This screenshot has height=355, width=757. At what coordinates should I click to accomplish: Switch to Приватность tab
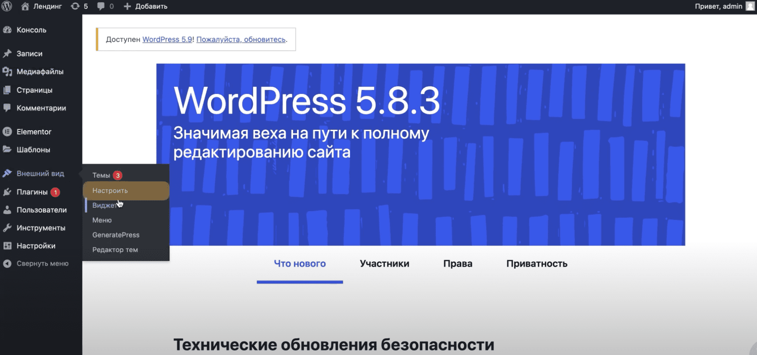[x=537, y=264]
